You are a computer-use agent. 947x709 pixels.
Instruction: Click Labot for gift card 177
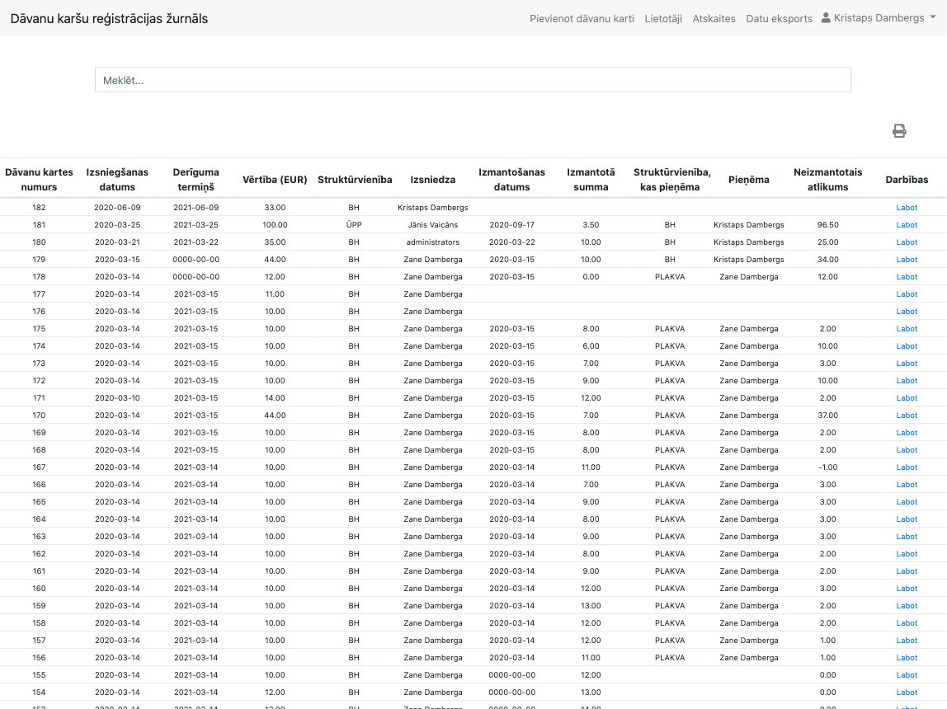pos(907,293)
